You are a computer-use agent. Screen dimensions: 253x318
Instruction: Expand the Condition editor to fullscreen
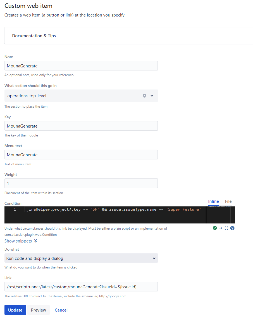pos(226,228)
